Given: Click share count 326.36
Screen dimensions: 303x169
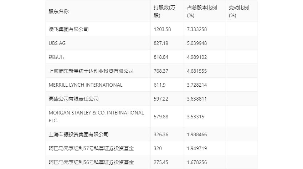Looking at the screenshot, I should (161, 134).
